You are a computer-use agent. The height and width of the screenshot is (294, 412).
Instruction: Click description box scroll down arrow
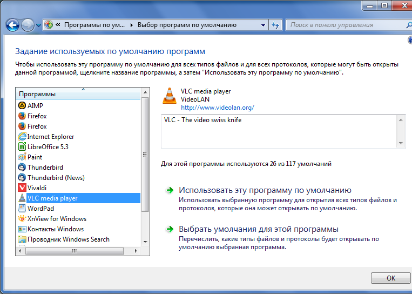click(x=401, y=143)
